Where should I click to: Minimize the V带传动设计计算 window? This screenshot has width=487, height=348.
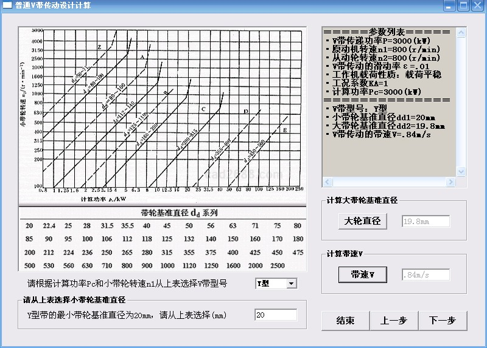click(x=450, y=6)
